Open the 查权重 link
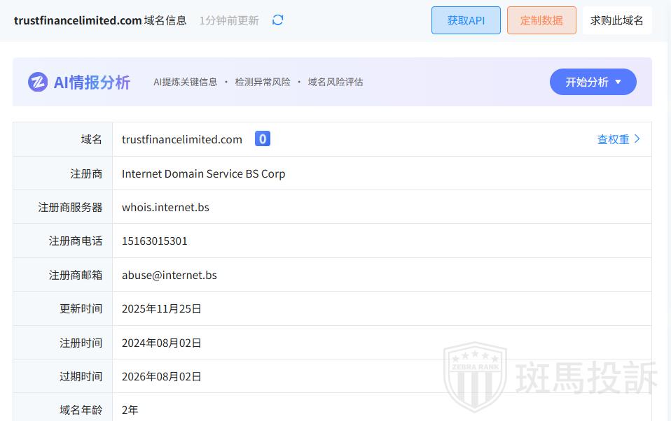Viewport: 671px width, 421px height. point(613,139)
